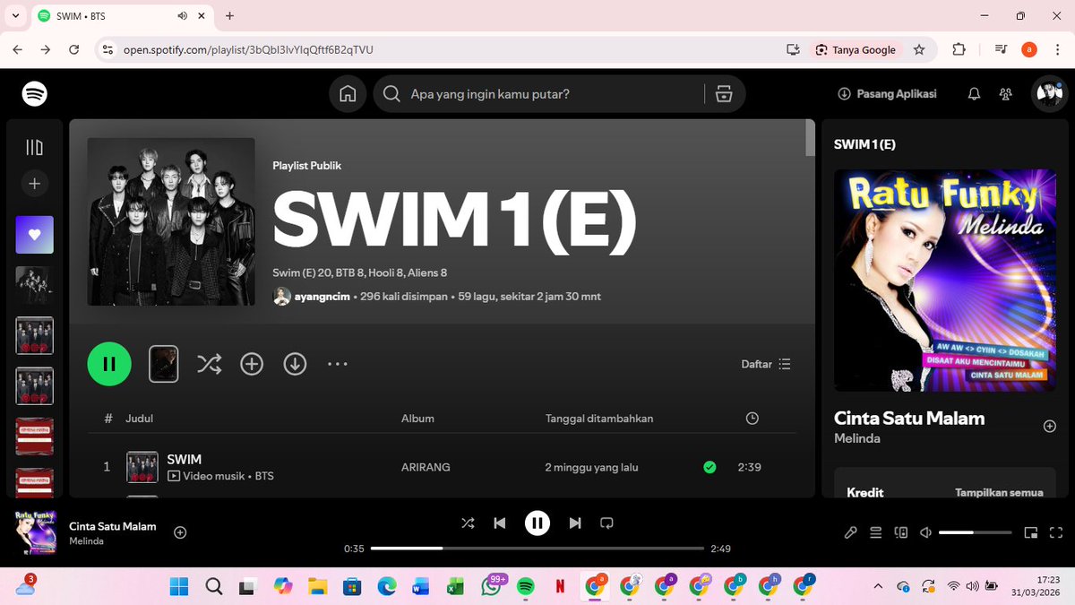Create a playlist with sidebar plus button
This screenshot has width=1075, height=605.
(34, 184)
